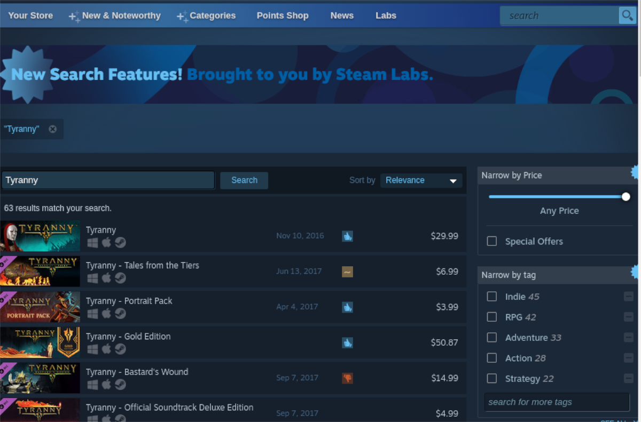Check the RPG tag filter
The height and width of the screenshot is (422, 641).
(x=492, y=317)
